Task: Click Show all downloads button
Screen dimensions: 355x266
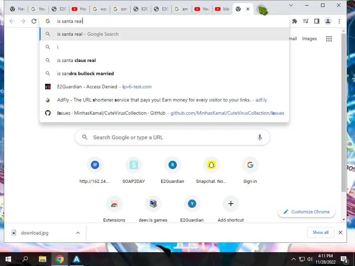Action: pos(320,232)
